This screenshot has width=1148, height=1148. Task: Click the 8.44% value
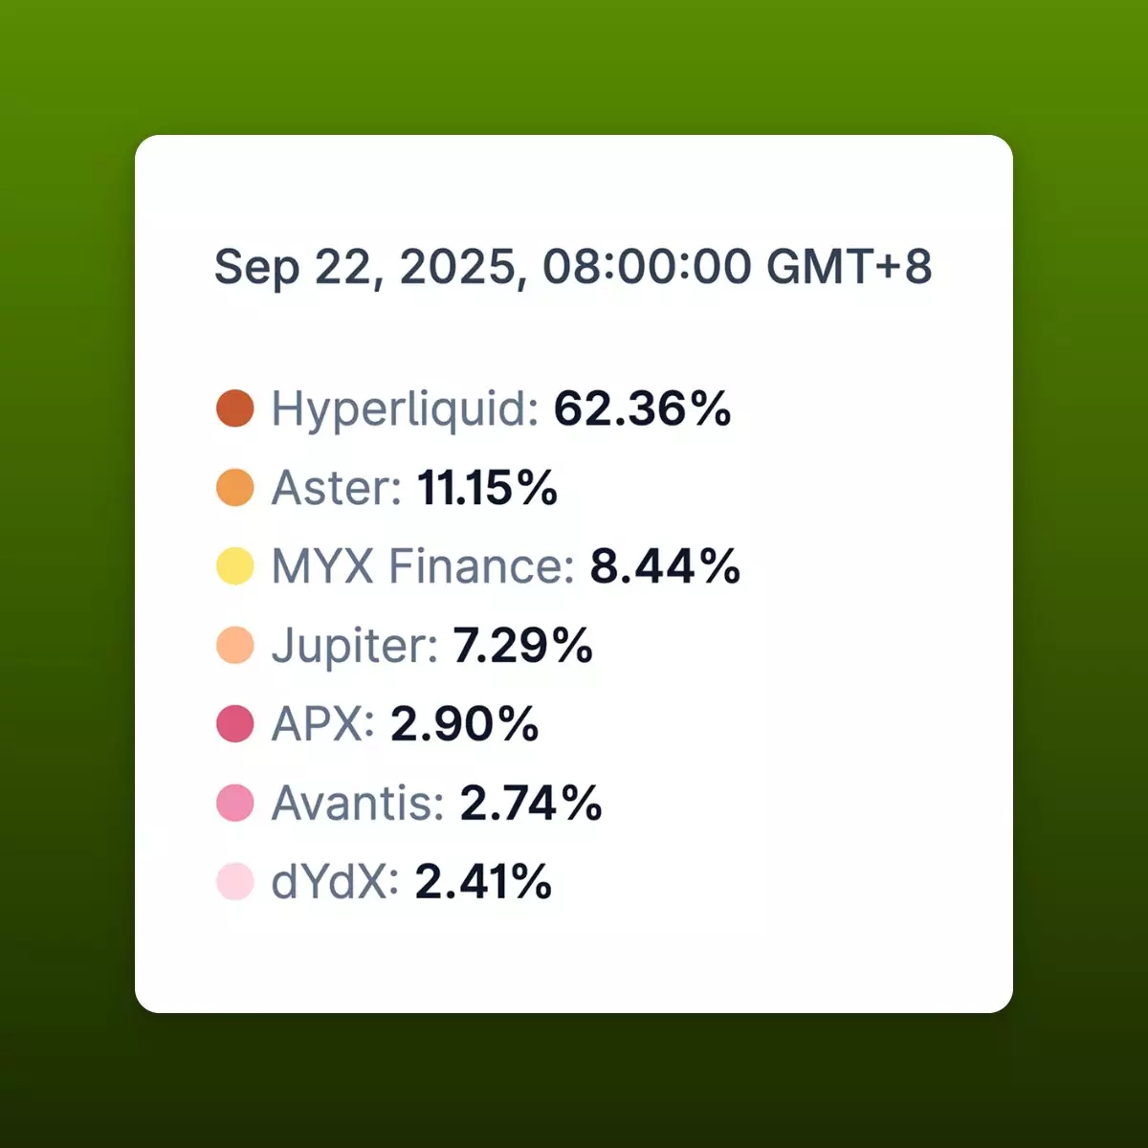[x=666, y=566]
